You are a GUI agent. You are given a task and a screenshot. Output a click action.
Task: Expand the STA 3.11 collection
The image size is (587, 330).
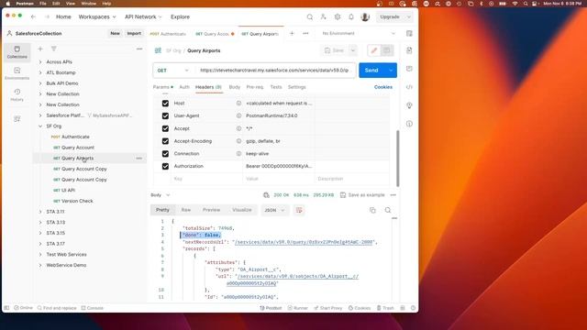[x=40, y=212]
